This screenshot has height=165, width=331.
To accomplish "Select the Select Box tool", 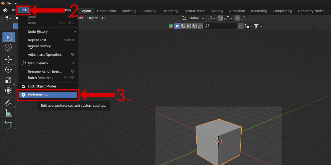I will pos(9,37).
